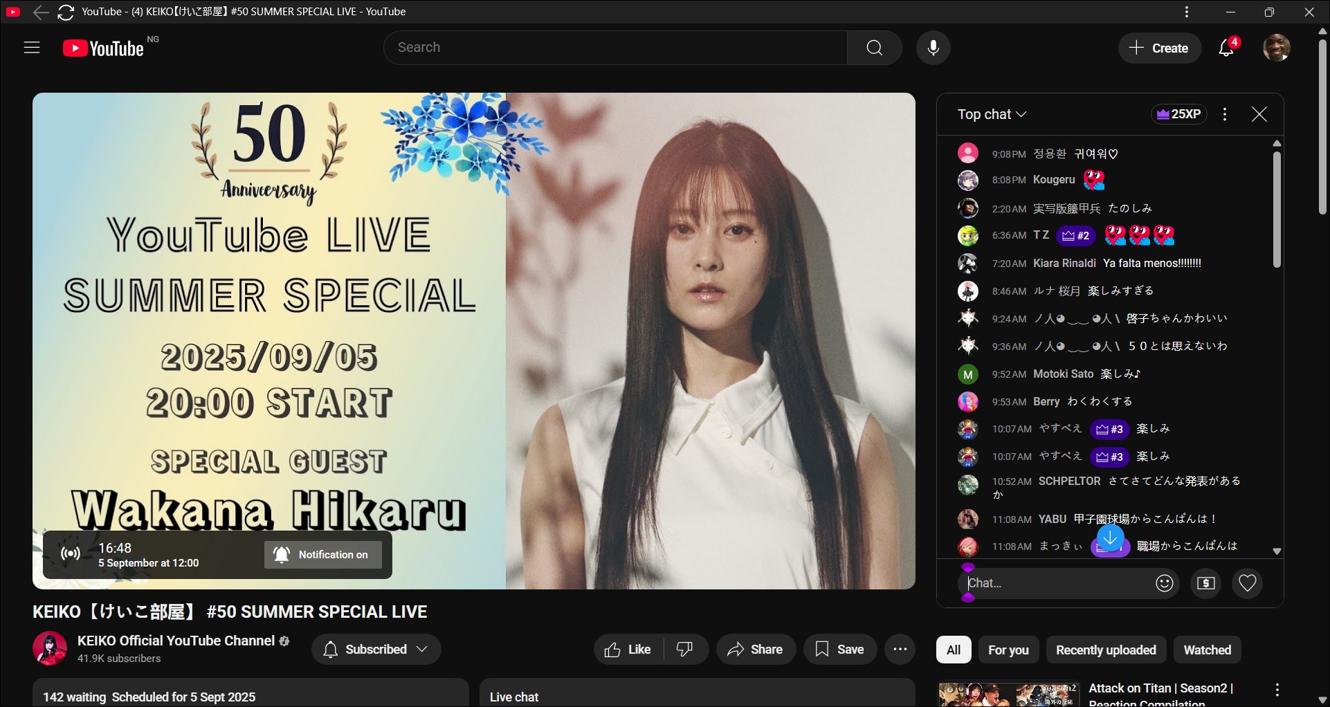The width and height of the screenshot is (1330, 707).
Task: Open the hamburger guide menu
Action: point(32,48)
